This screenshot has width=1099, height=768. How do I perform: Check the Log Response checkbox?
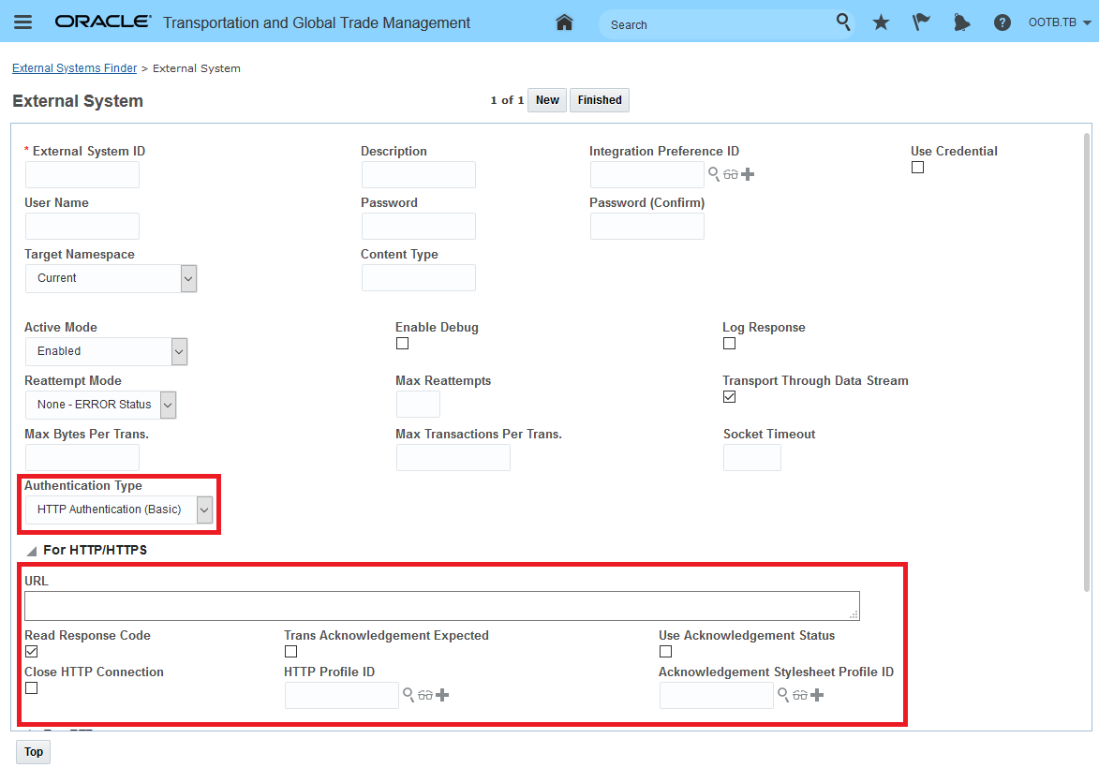pos(730,344)
